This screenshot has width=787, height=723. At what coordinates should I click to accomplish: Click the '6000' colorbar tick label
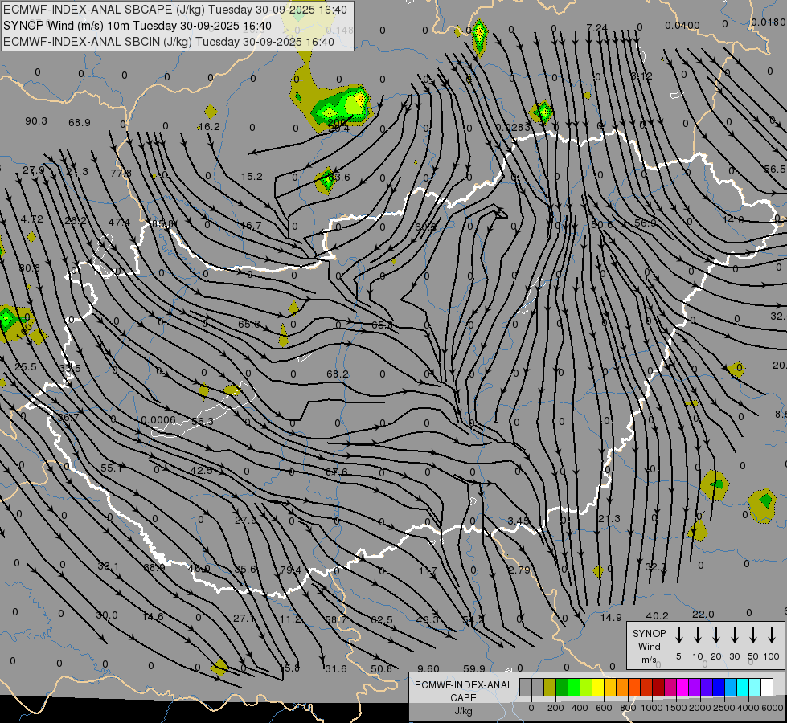[x=773, y=708]
